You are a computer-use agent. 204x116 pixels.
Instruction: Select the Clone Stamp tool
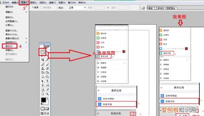tap(43, 68)
